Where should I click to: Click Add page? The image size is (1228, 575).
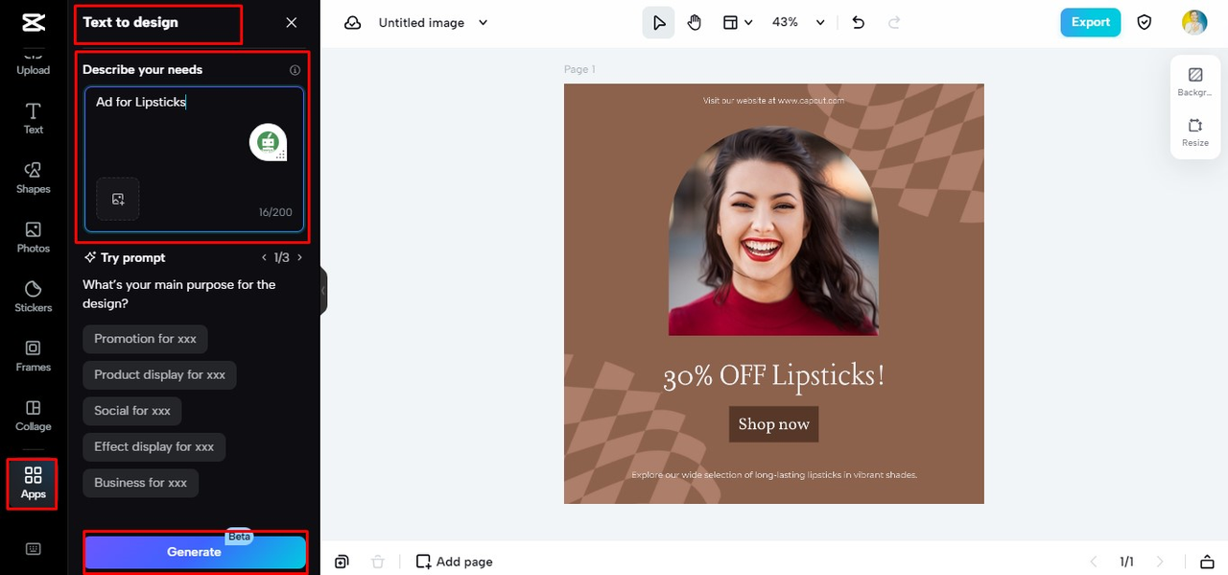pos(454,562)
